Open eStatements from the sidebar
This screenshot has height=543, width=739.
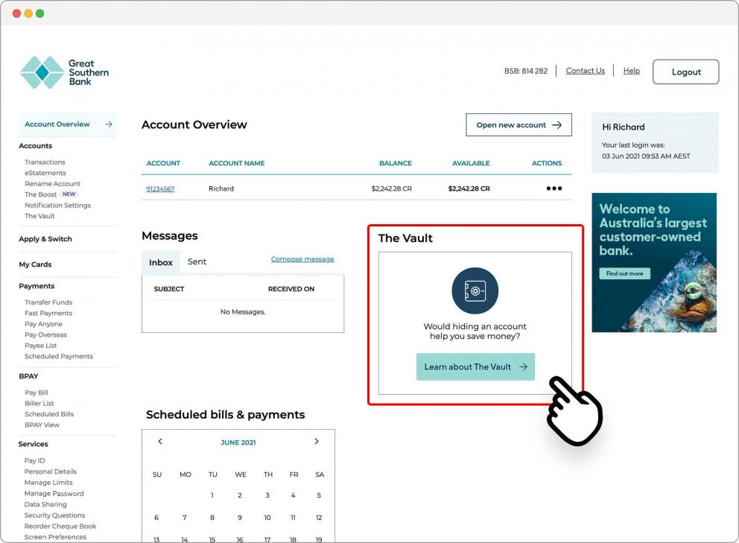pyautogui.click(x=45, y=173)
